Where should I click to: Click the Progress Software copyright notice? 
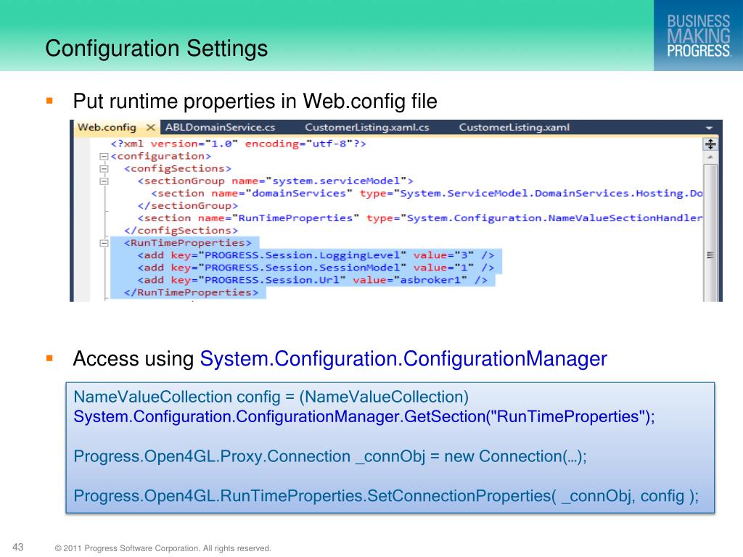[x=163, y=548]
